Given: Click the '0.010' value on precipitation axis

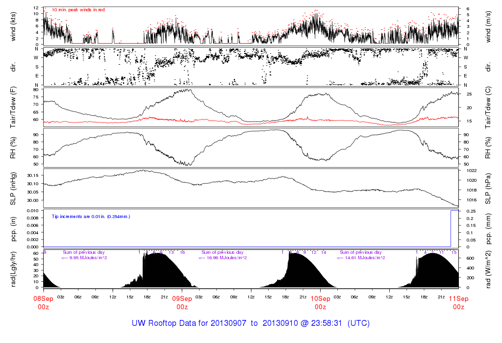Looking at the screenshot, I should [33, 211].
